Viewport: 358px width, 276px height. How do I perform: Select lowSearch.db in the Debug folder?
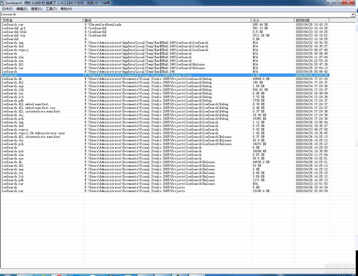tap(12, 79)
